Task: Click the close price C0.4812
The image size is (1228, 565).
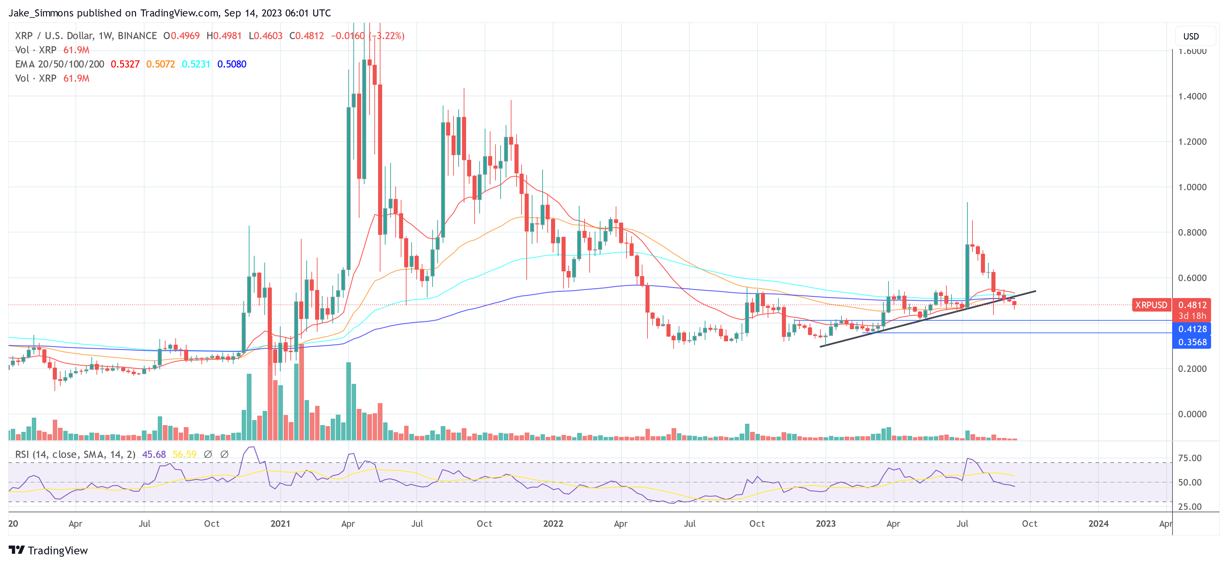Action: coord(307,36)
